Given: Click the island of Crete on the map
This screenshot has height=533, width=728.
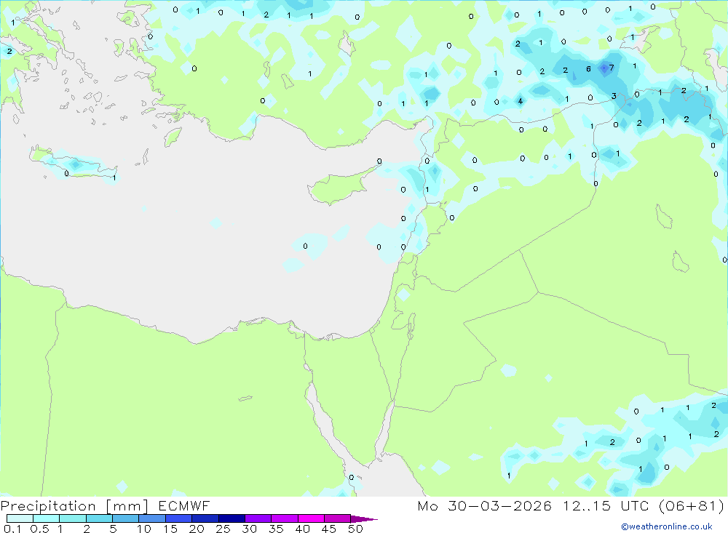Looking at the screenshot, I should 74,164.
